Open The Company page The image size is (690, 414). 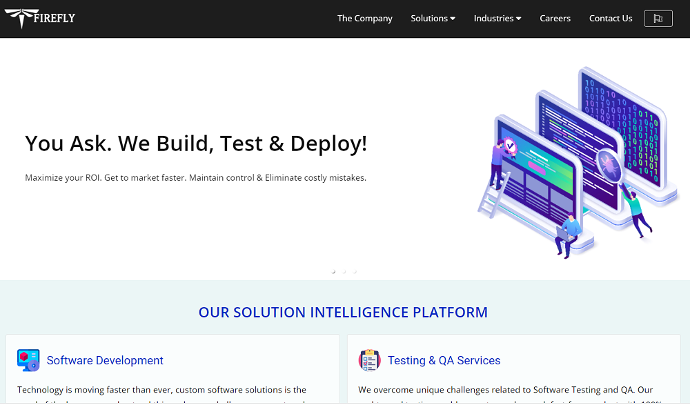coord(364,19)
